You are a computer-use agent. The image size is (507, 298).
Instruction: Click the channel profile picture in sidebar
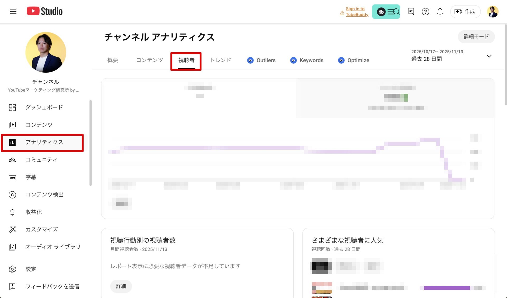[46, 52]
